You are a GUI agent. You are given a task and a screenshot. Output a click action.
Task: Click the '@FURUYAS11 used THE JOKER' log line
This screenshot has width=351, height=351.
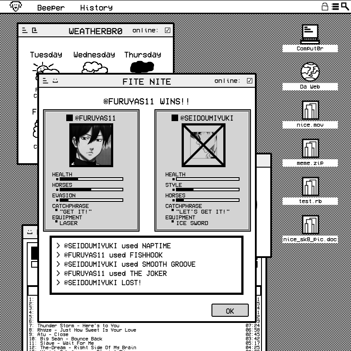click(112, 273)
